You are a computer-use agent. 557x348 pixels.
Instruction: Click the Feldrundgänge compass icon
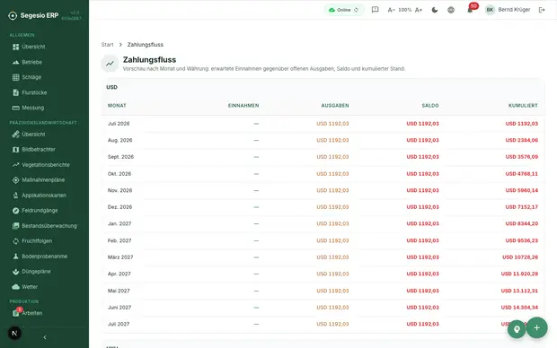[15, 211]
